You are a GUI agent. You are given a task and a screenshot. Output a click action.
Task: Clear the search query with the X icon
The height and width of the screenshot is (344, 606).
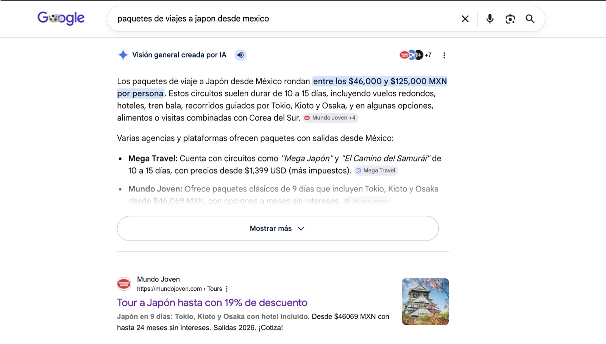pyautogui.click(x=465, y=19)
